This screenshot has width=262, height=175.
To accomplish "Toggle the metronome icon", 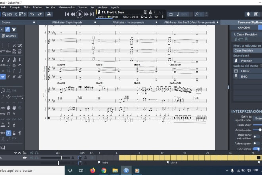I will coord(150,12).
